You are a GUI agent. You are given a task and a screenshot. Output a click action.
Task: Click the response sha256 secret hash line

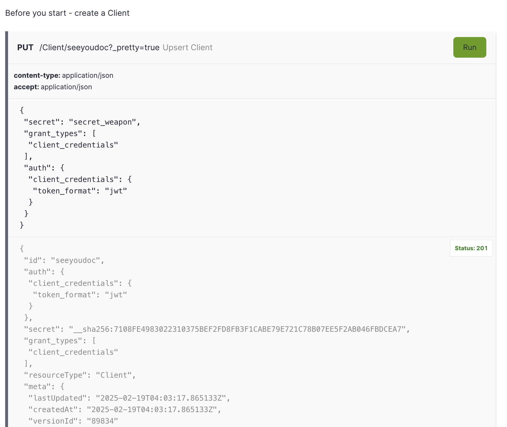217,329
